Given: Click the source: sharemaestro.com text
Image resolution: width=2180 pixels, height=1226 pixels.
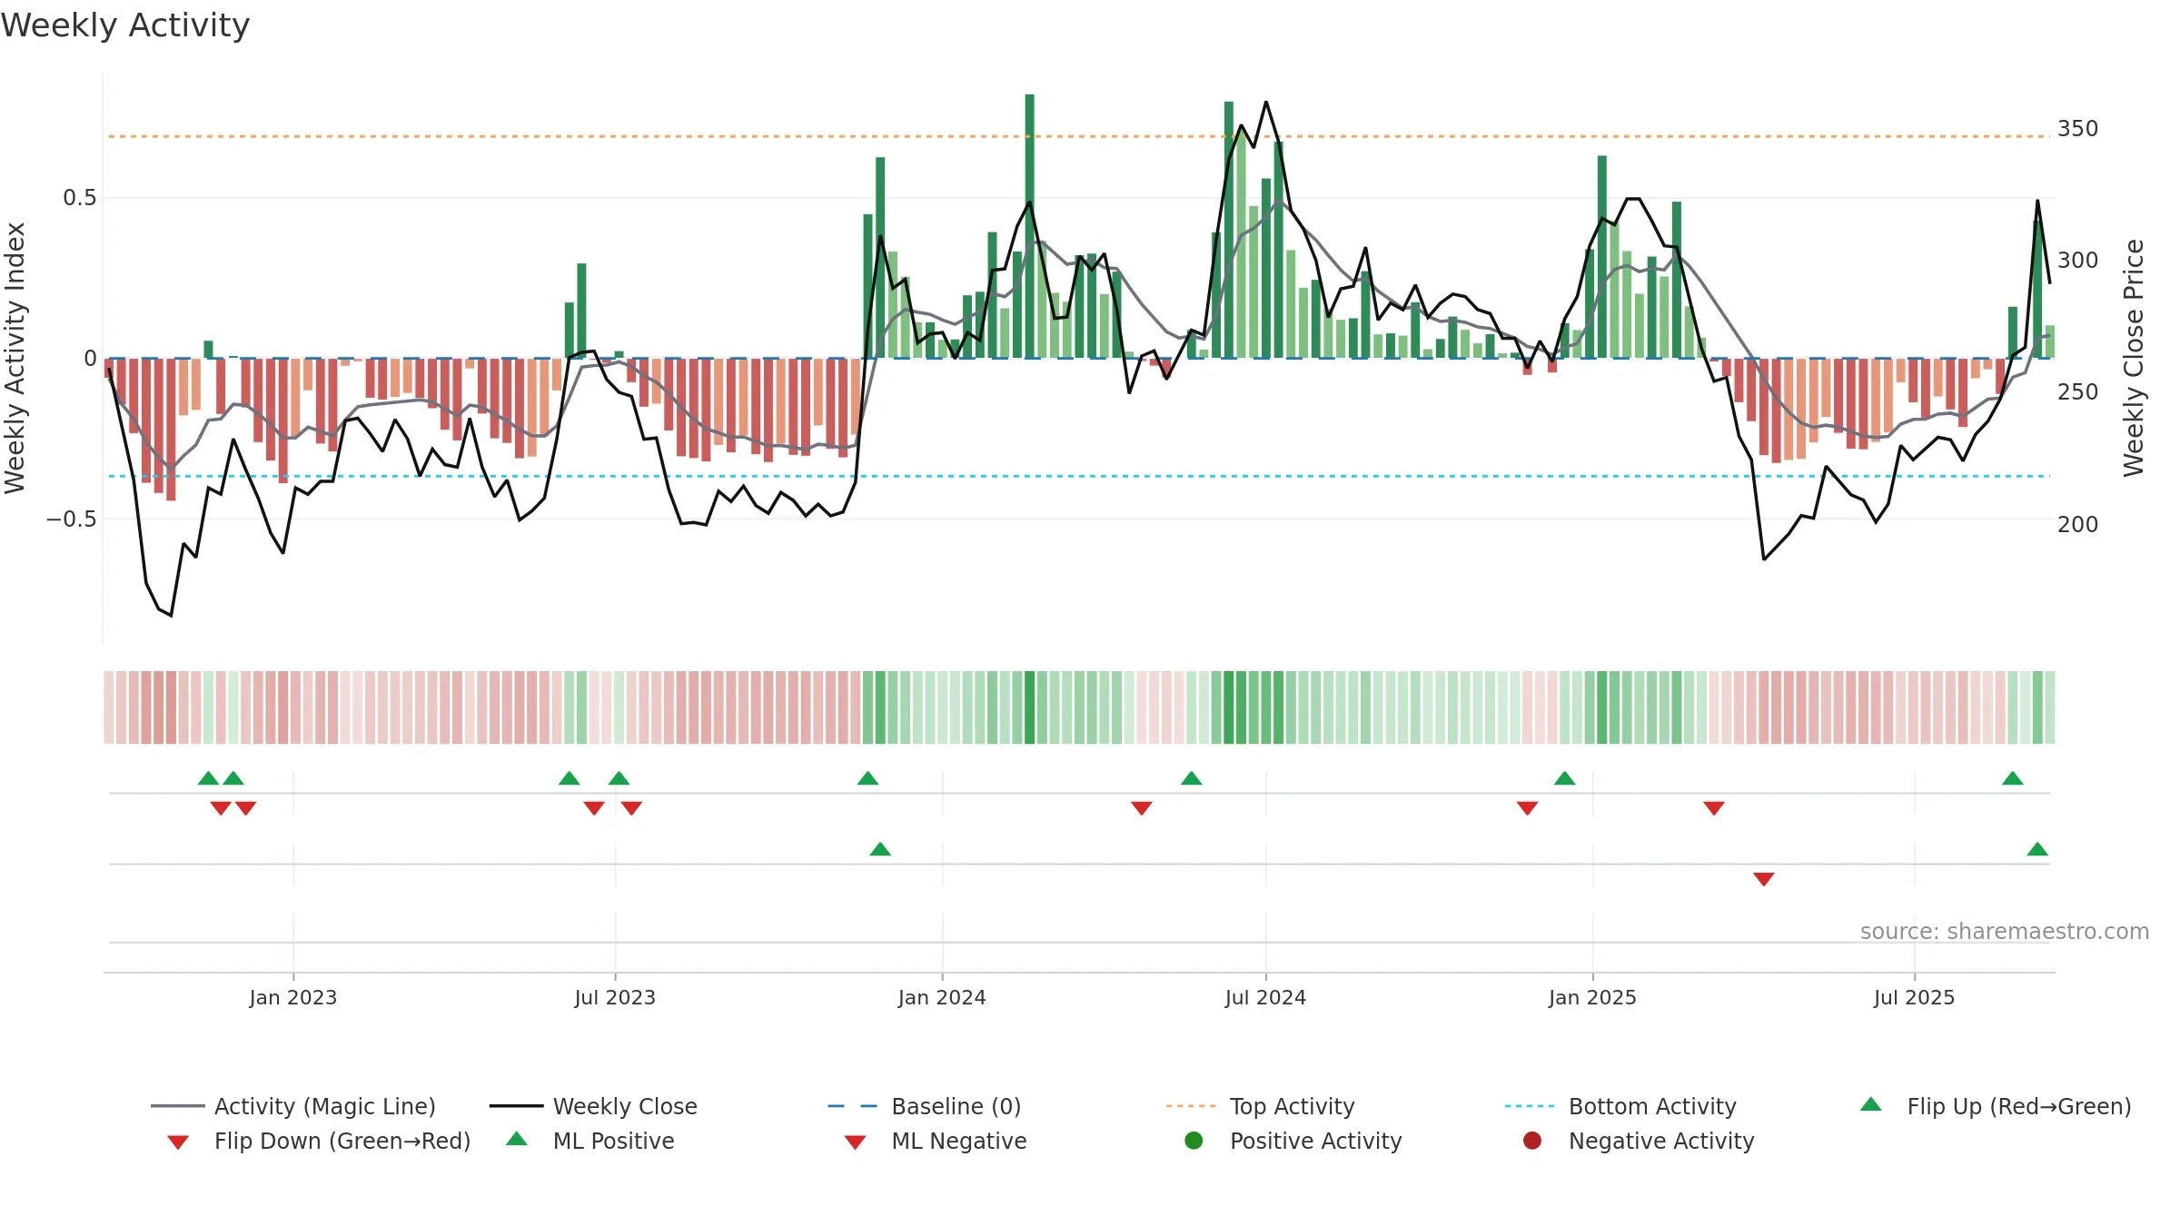Looking at the screenshot, I should [x=2005, y=932].
